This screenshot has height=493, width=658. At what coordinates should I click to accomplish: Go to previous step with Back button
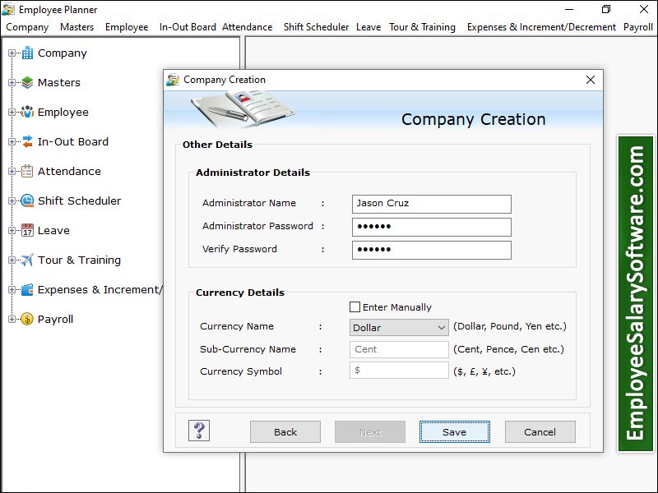click(x=285, y=432)
